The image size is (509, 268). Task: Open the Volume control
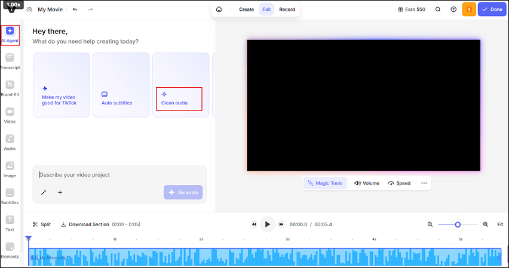[366, 183]
